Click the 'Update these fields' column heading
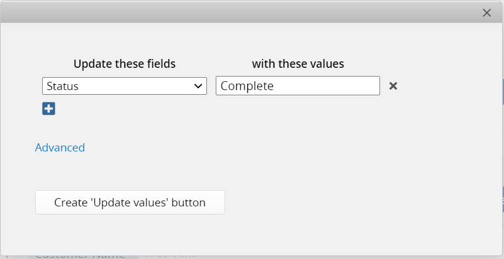Viewport: 504px width, 259px height. 125,64
